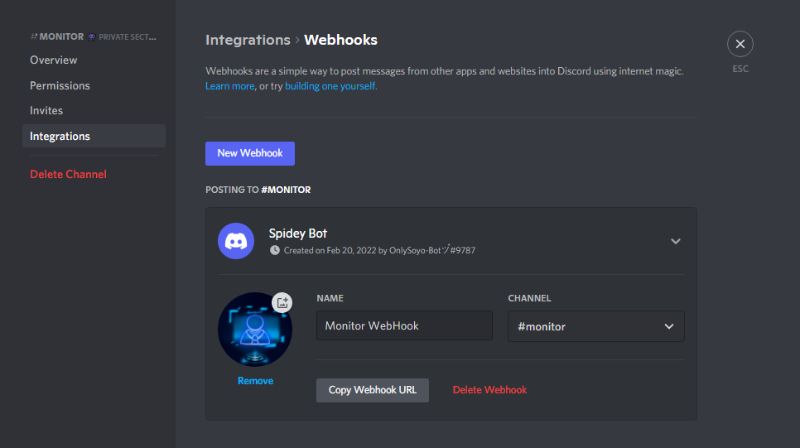Click the Spidey Bot Discord logo avatar
Viewport: 800px width, 448px height.
tap(236, 241)
